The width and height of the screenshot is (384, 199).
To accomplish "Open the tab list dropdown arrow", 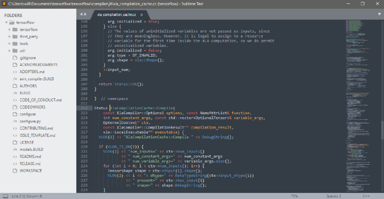I will point(379,14).
